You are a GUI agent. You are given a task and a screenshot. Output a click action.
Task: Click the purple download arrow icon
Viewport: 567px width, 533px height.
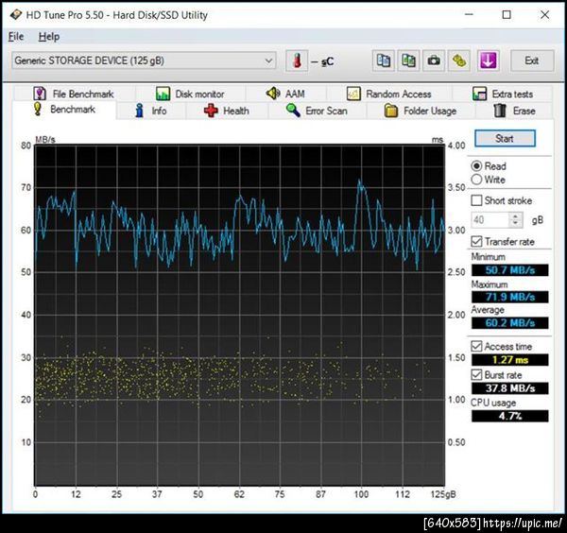tap(489, 60)
